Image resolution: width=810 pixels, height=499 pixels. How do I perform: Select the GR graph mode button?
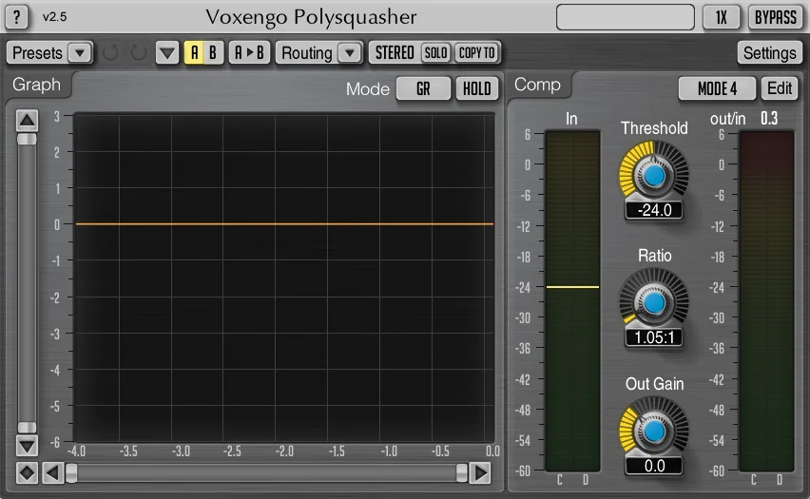[423, 88]
